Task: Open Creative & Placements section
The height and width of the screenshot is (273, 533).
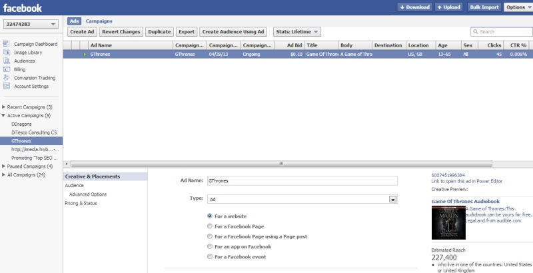Action: tap(105, 176)
